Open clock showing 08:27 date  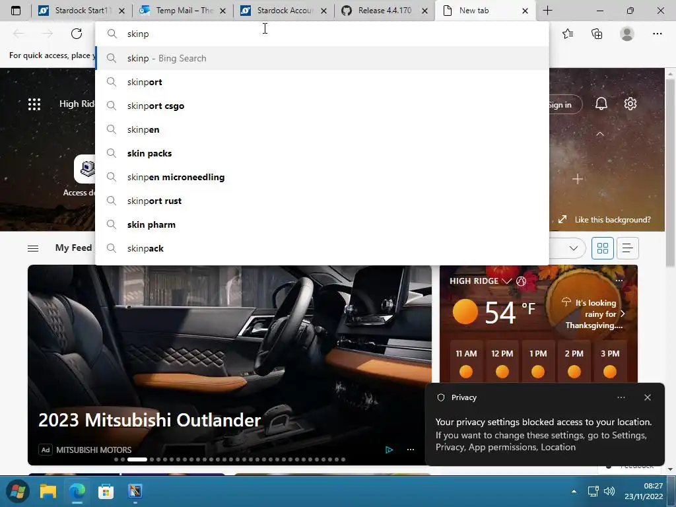click(644, 491)
